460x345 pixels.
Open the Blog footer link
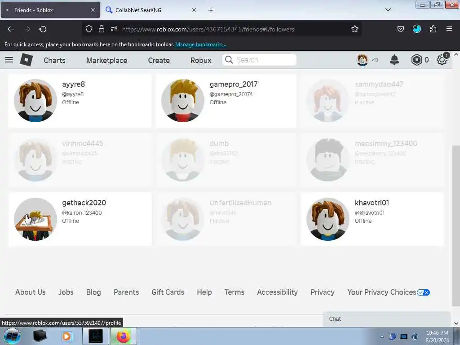93,292
